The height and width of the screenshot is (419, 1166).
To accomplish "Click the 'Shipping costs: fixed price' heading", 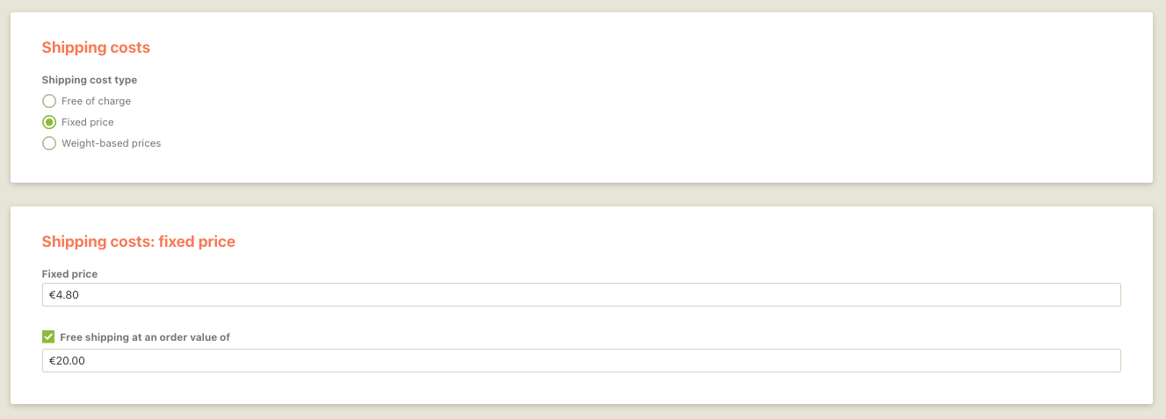I will tap(139, 242).
